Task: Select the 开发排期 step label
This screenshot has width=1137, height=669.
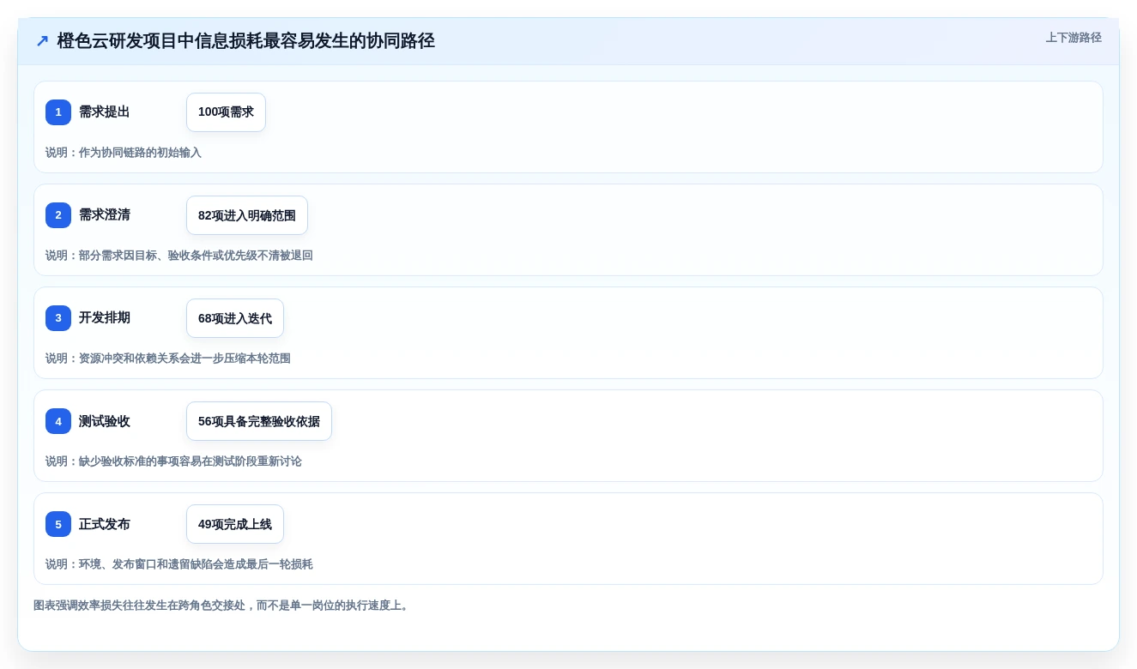Action: (105, 318)
